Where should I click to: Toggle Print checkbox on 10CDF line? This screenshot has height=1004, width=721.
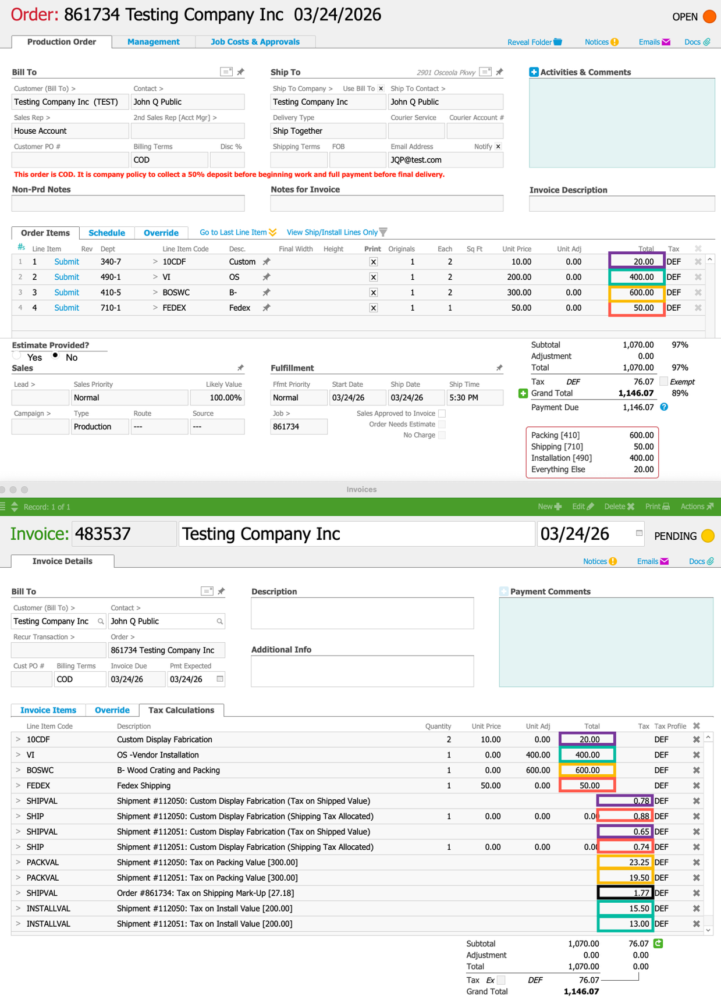[374, 262]
